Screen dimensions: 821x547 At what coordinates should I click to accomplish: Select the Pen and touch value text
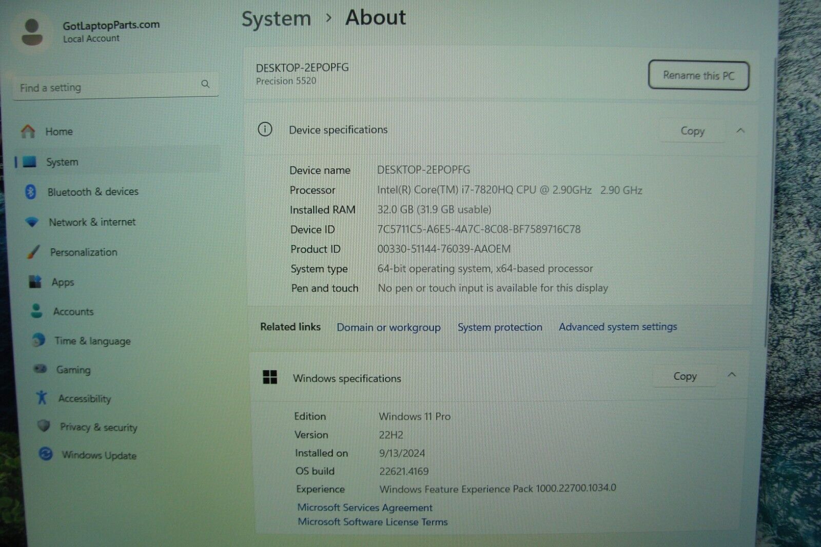(x=493, y=288)
